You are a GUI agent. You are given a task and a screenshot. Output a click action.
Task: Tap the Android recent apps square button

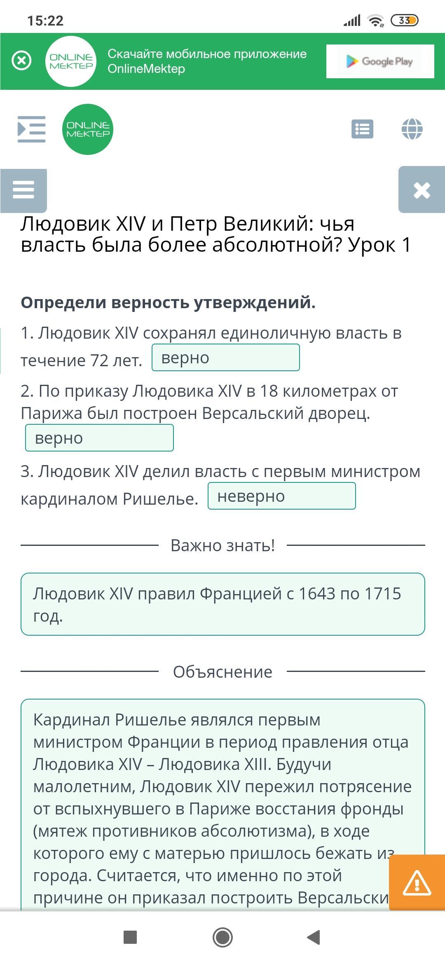[130, 937]
